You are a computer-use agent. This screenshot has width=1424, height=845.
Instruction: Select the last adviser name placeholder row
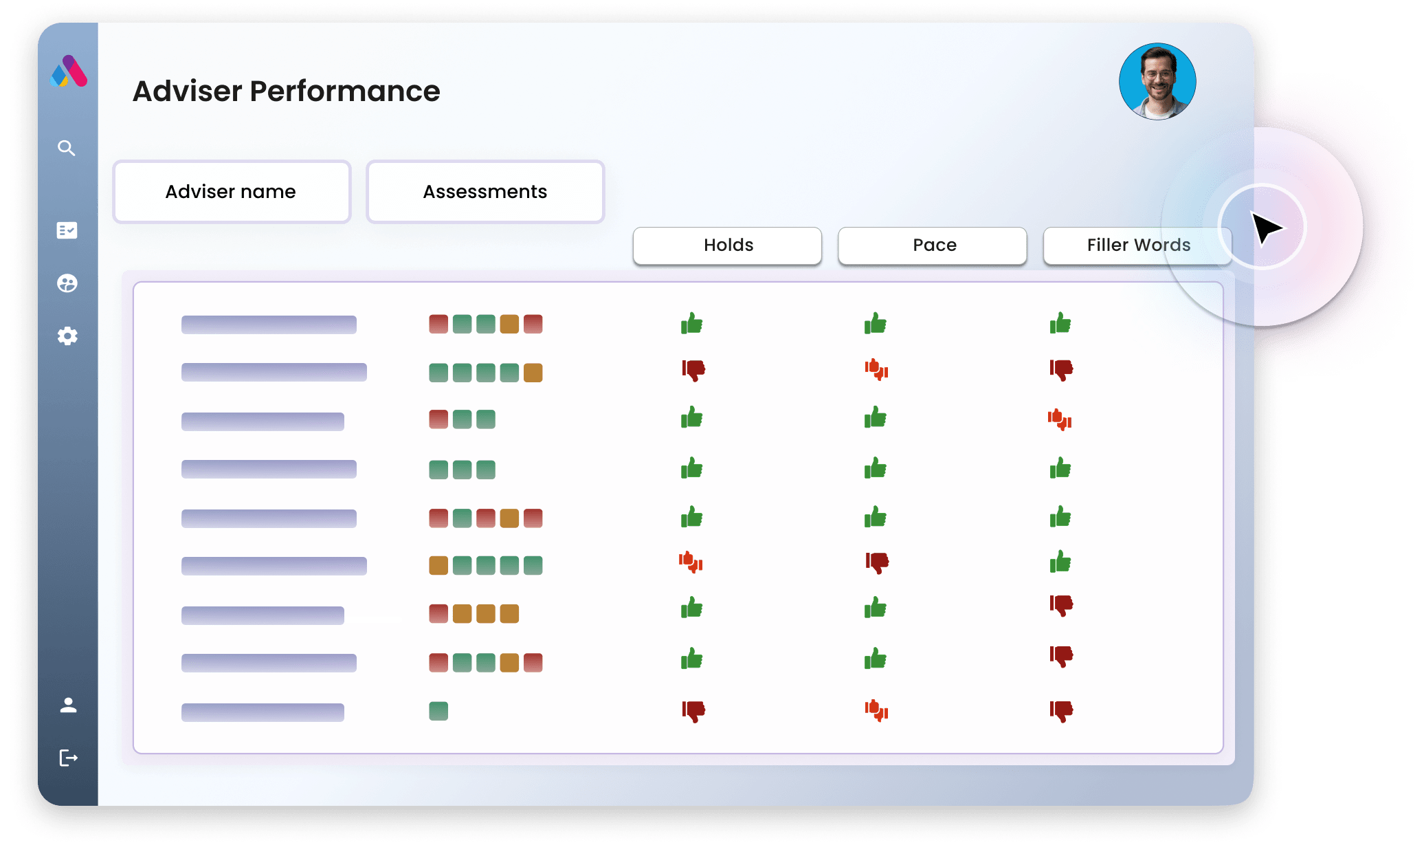[x=263, y=712]
